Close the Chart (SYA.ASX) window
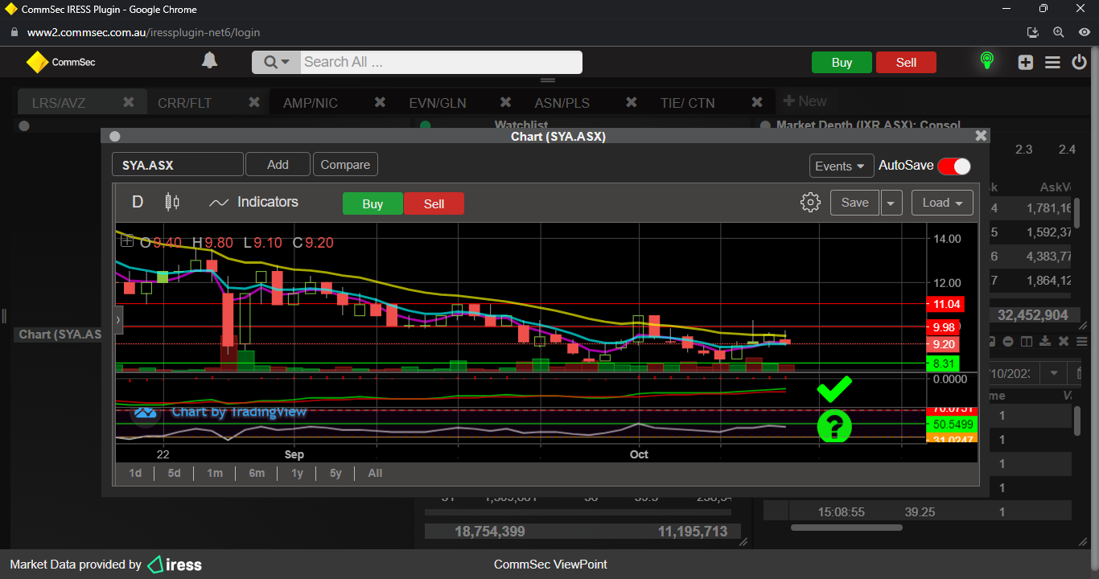The image size is (1099, 579). point(980,136)
